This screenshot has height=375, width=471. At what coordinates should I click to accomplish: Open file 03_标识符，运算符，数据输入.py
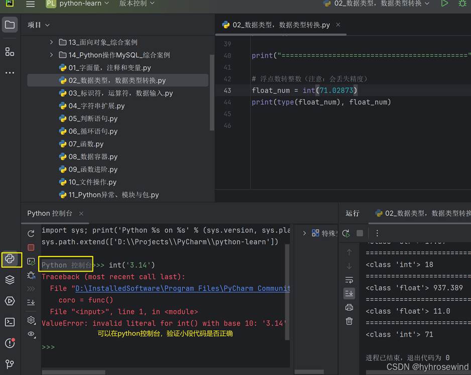pos(116,93)
